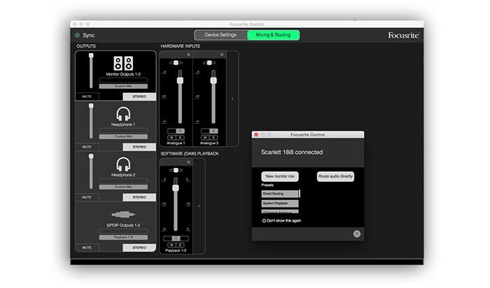Click the Route audio directly button
The image size is (490, 288).
point(336,177)
